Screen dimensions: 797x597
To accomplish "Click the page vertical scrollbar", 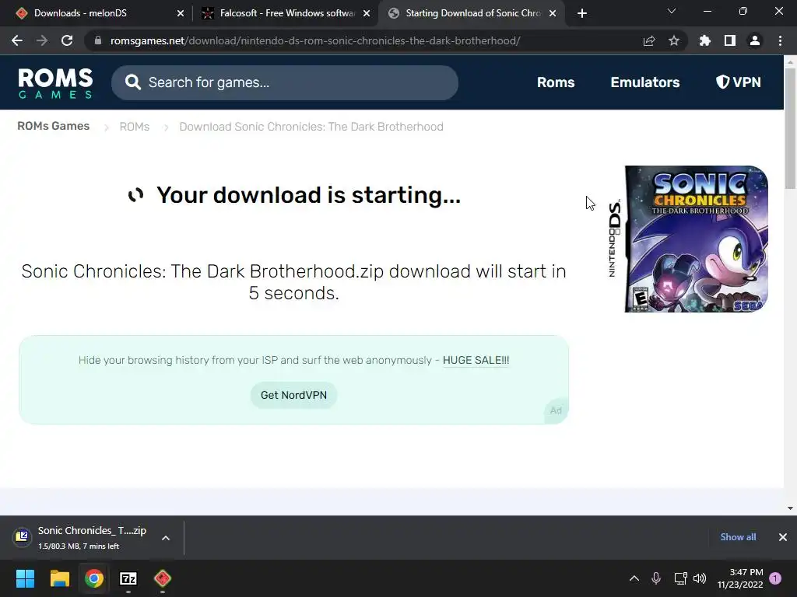I will click(790, 128).
